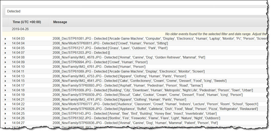The image size is (272, 132).
Task: Expand the 14:04:05 Grass Lawn event arrow
Action: coord(5,48)
